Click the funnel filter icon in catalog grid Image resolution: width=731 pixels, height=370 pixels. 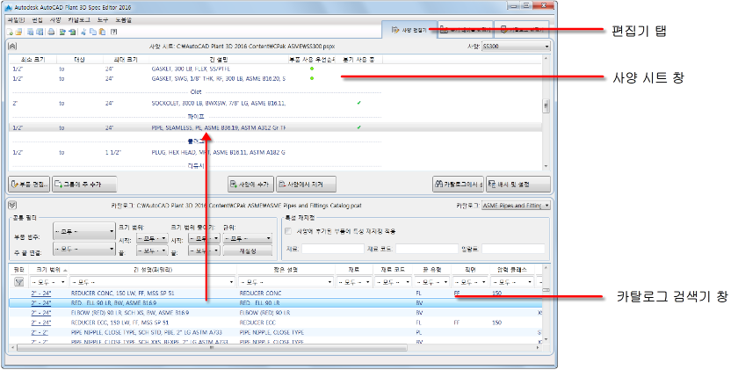19,282
